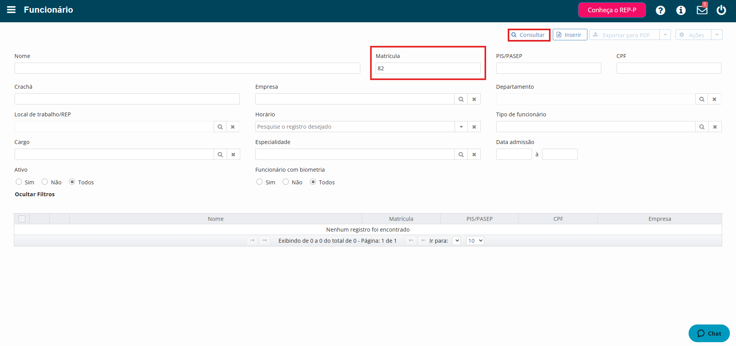This screenshot has width=736, height=346.
Task: Expand the Ações dropdown arrow
Action: 717,35
